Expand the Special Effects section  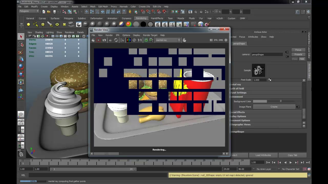tap(266, 112)
